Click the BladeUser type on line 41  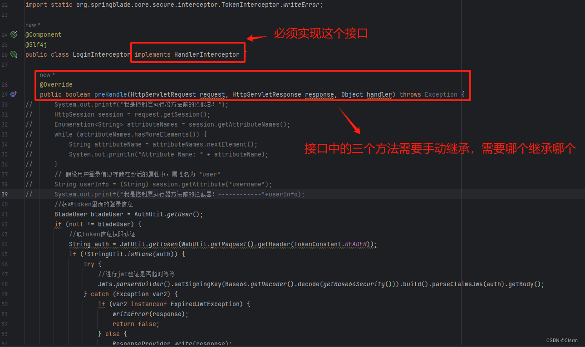(71, 214)
